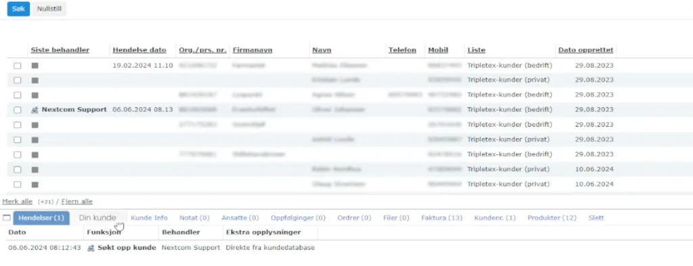
Task: Open the Produkter (12) tab
Action: click(552, 218)
